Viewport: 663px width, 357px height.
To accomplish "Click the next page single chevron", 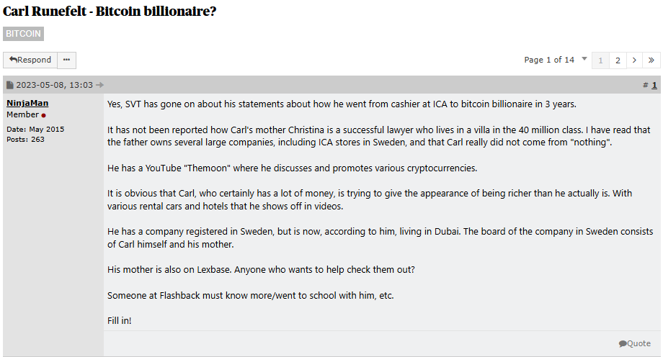I will (x=634, y=60).
